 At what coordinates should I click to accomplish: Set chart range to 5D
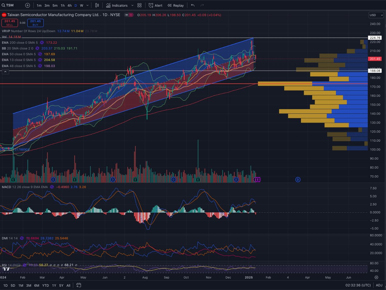point(13,285)
